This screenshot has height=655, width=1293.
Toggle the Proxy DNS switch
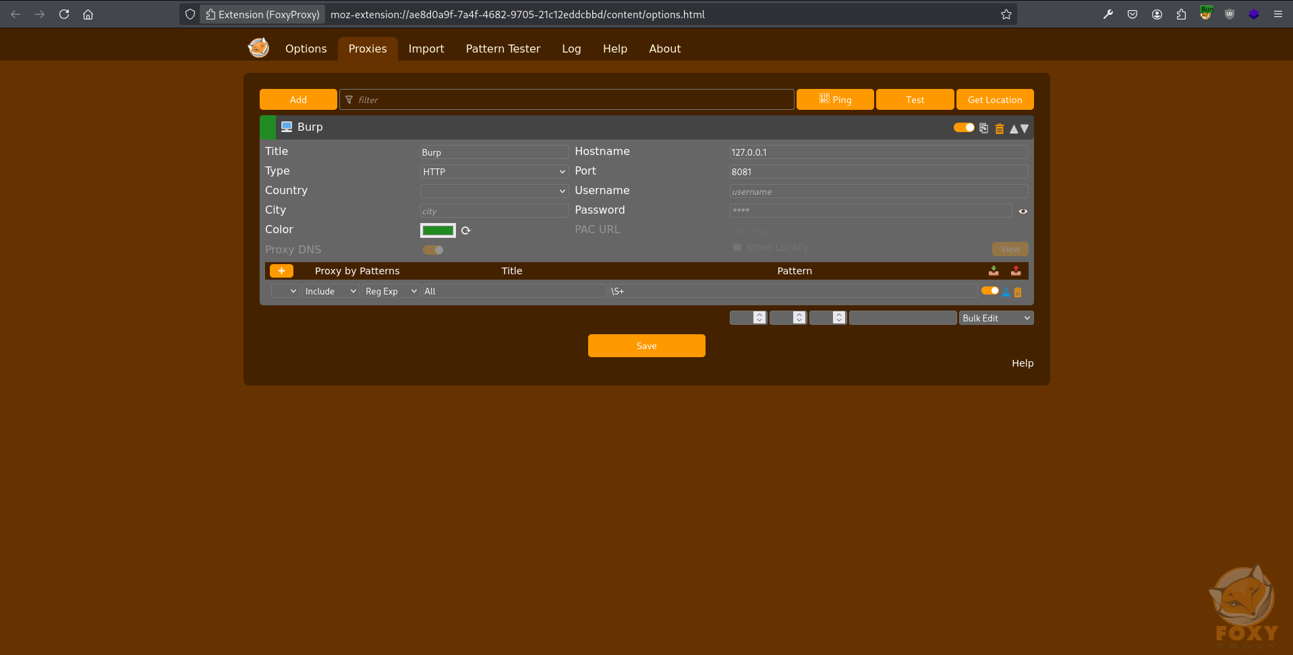pos(433,250)
